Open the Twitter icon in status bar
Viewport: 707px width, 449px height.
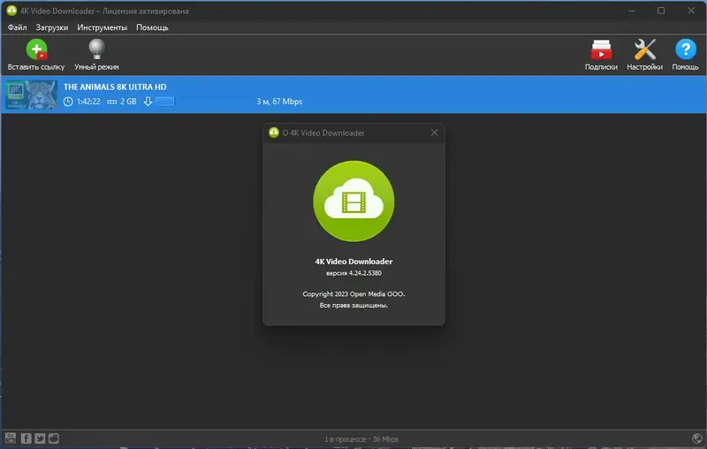pos(40,438)
